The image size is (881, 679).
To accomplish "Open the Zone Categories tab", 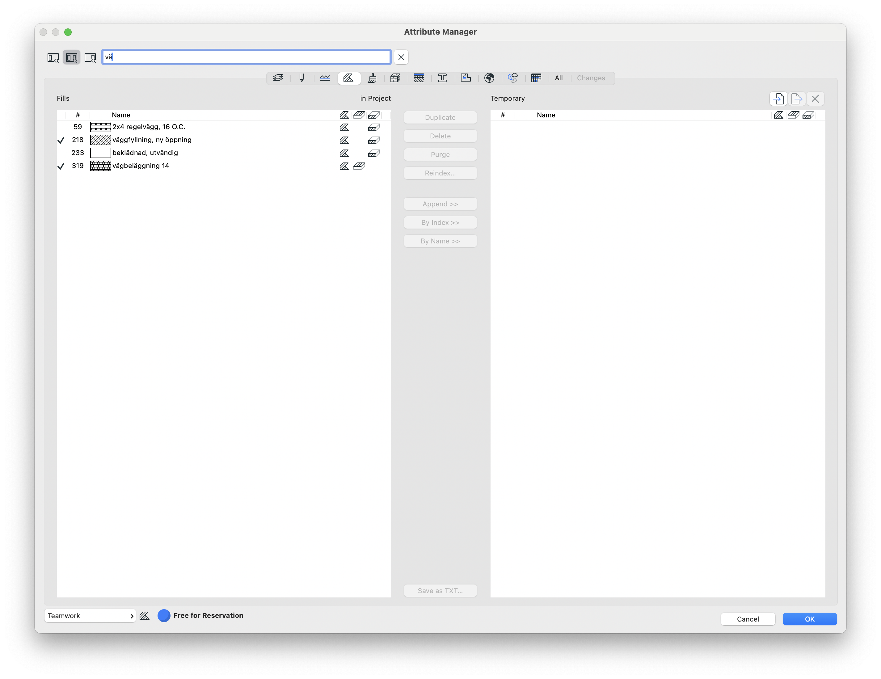I will click(x=466, y=78).
